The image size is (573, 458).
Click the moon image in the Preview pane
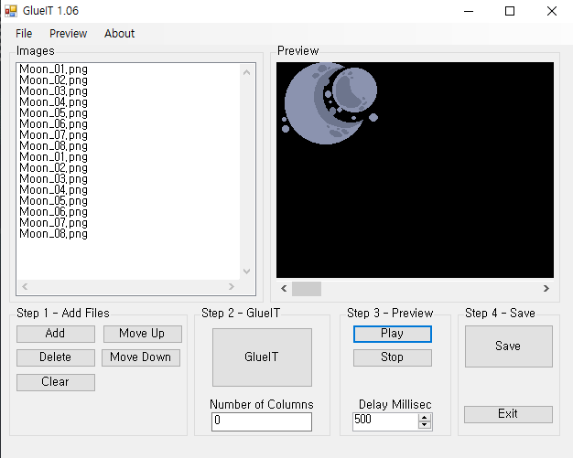[x=330, y=103]
